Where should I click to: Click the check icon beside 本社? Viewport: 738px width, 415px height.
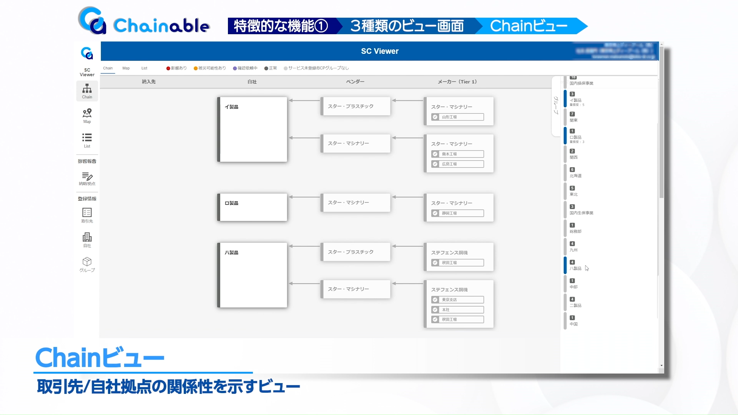pos(435,309)
